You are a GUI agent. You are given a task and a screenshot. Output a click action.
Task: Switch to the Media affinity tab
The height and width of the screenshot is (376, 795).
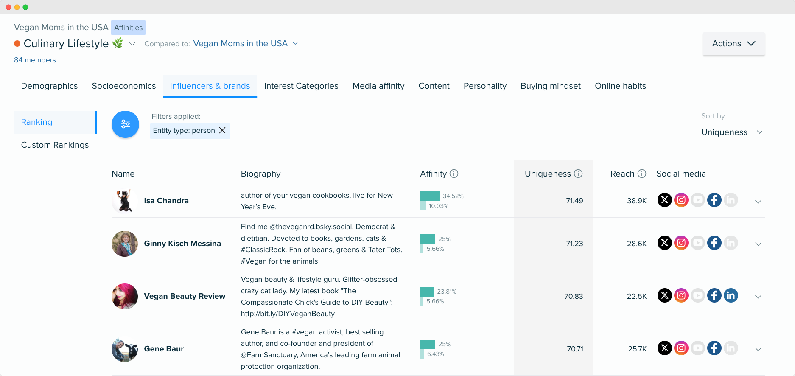coord(378,86)
